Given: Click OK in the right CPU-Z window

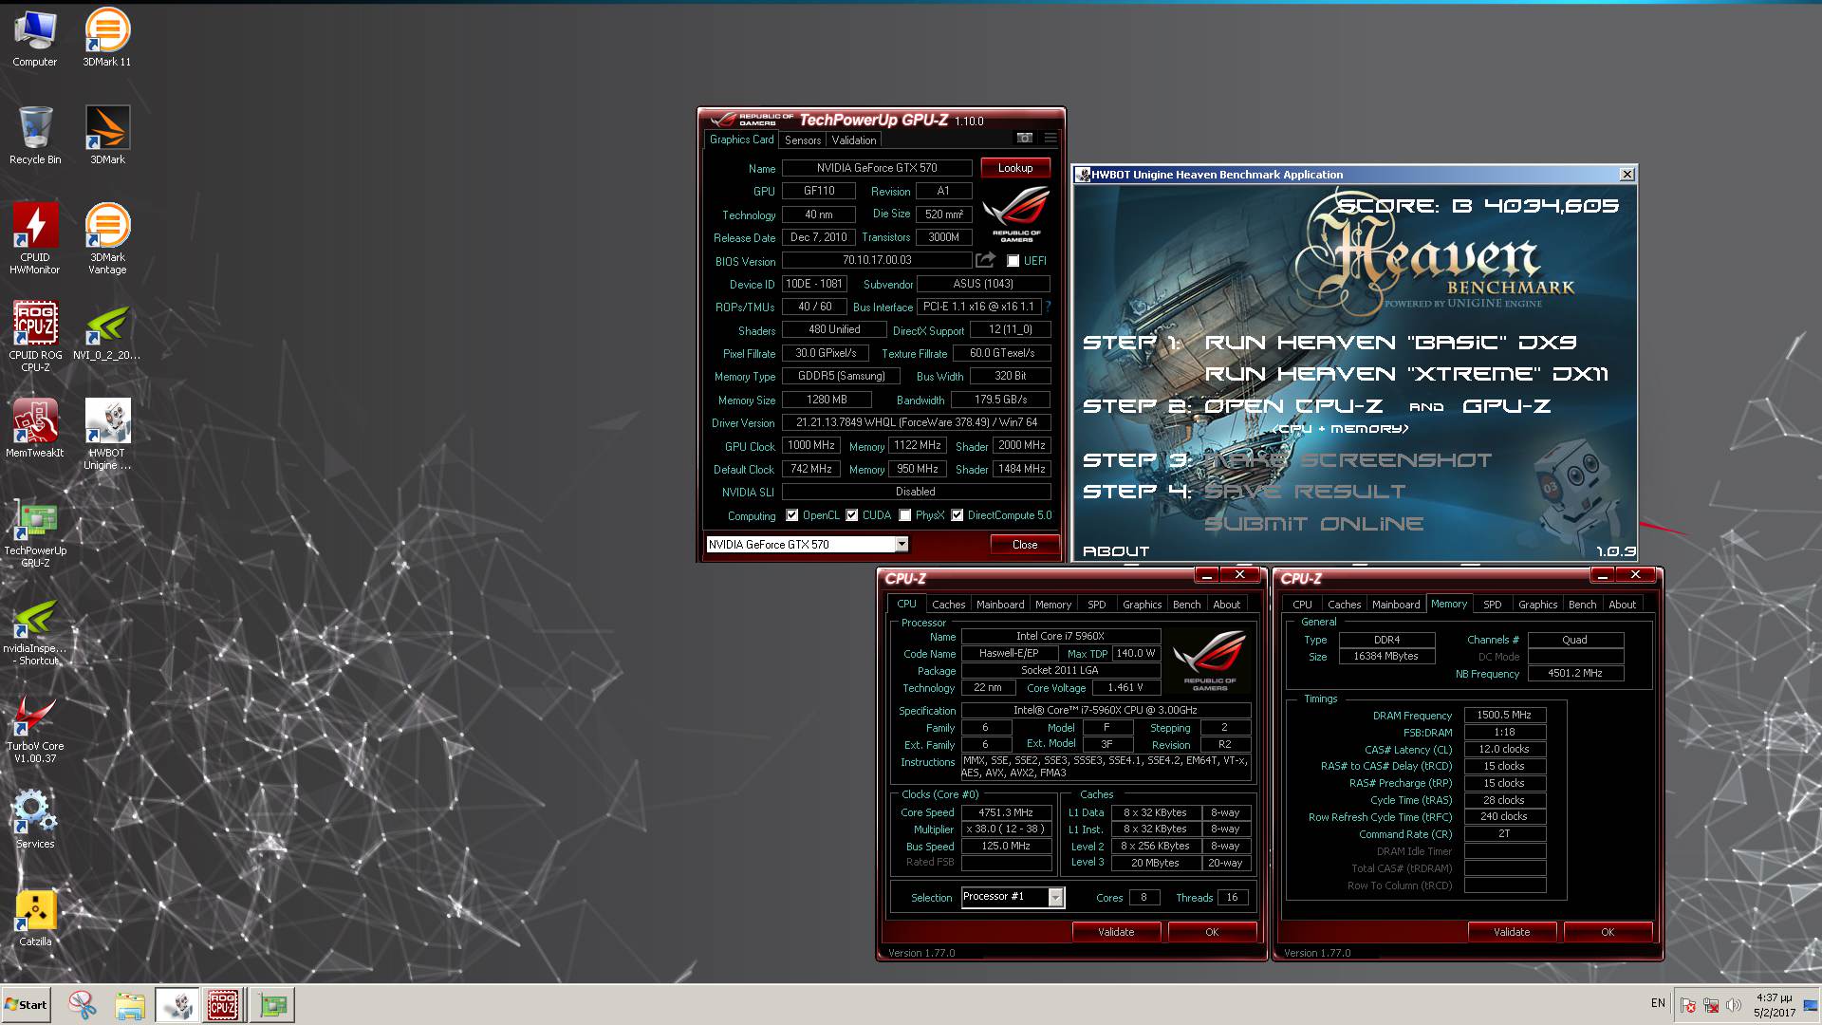Looking at the screenshot, I should tap(1608, 932).
